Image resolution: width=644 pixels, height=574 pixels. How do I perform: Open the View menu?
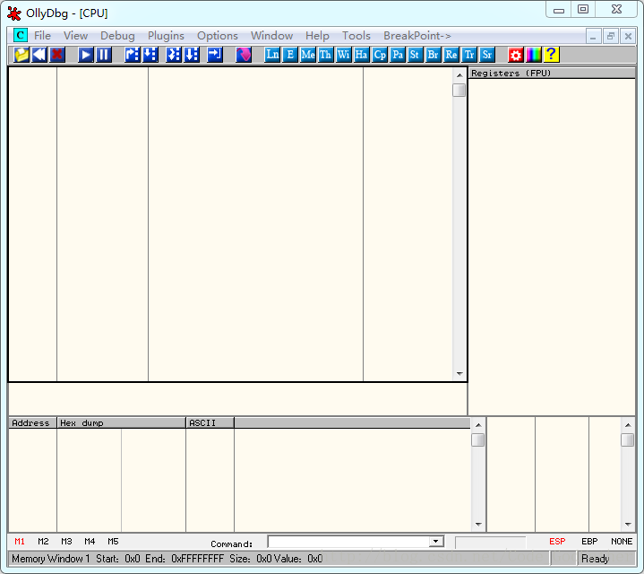tap(75, 36)
